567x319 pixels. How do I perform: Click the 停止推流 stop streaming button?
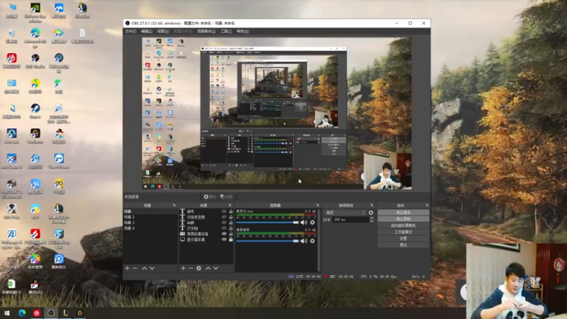403,213
